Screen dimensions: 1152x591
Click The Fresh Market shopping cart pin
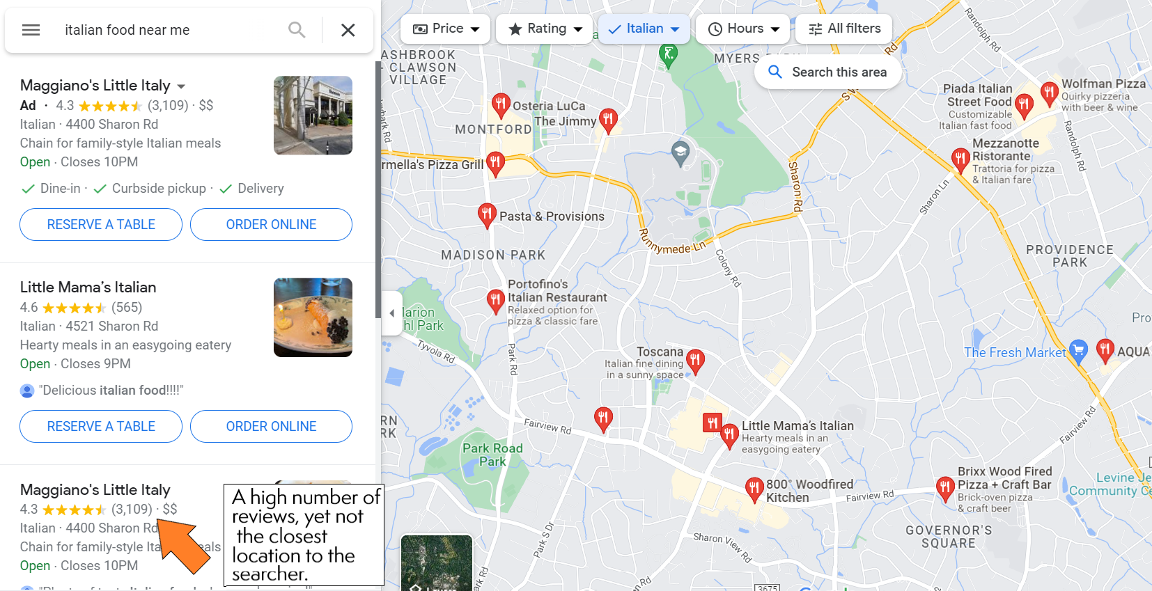coord(1078,352)
